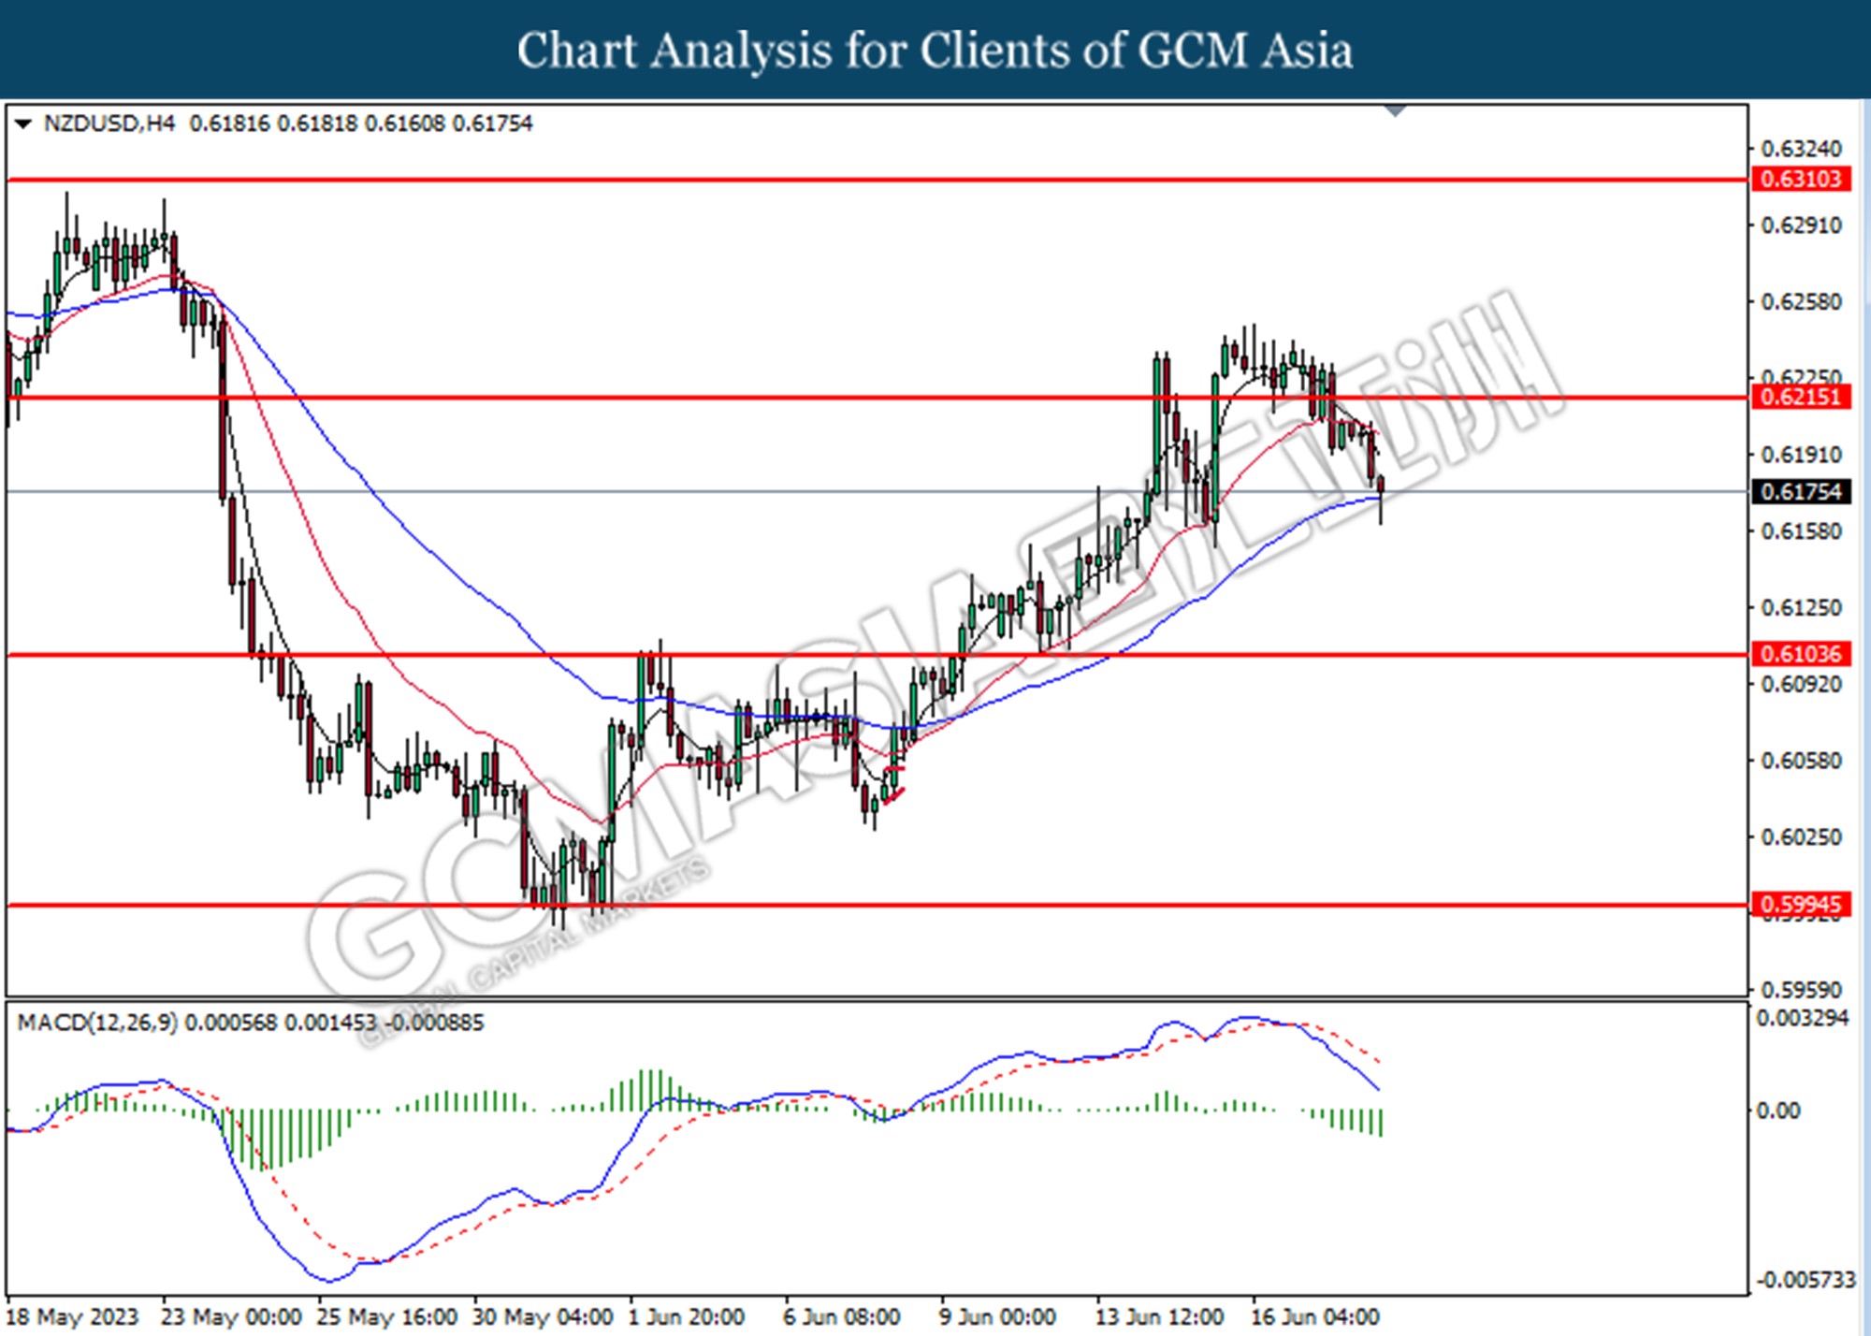Click the 0.63240 price scale value
Screen dimensions: 1871x1336
pyautogui.click(x=1801, y=149)
